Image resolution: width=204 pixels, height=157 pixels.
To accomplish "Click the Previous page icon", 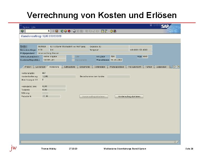I will (x=90, y=31).
